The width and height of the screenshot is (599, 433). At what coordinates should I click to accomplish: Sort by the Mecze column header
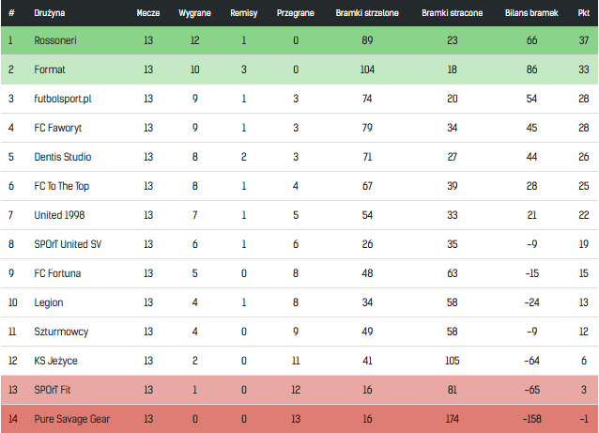147,12
